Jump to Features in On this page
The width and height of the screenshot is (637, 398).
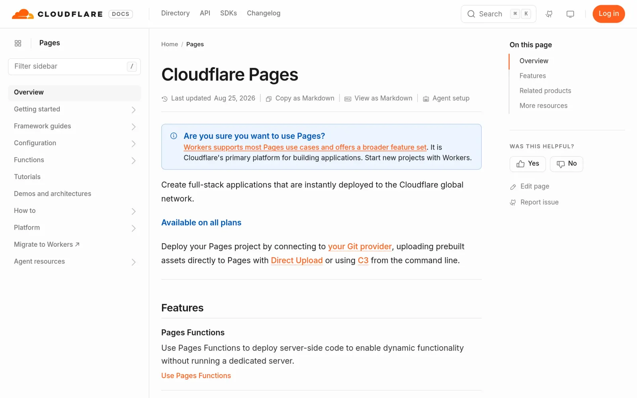tap(533, 76)
